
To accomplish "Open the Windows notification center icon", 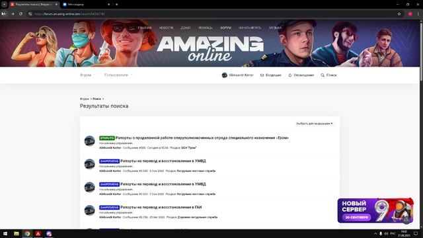I will 416,233.
